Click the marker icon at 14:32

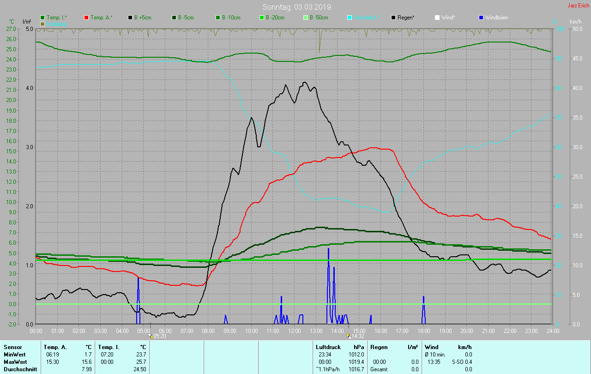[348, 336]
